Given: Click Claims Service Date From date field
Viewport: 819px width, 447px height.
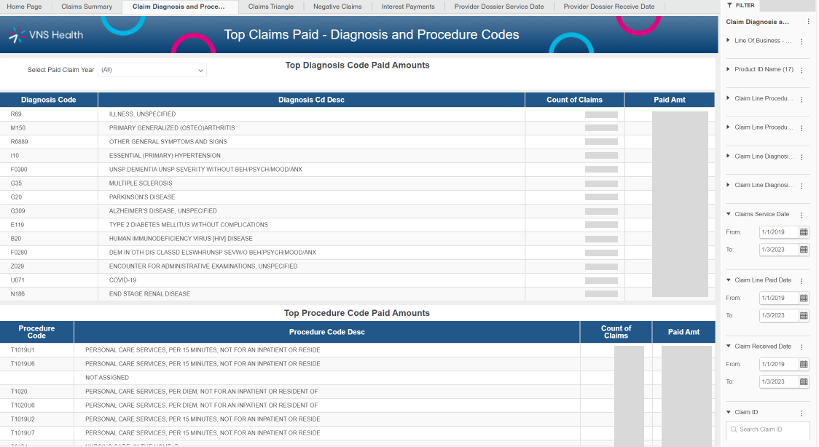Looking at the screenshot, I should 779,232.
